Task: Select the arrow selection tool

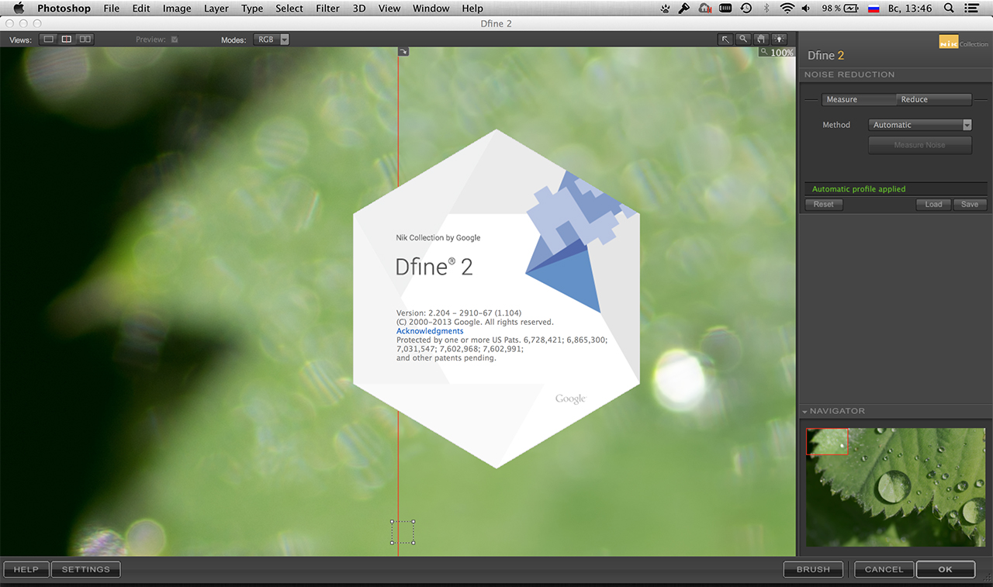Action: coord(725,39)
